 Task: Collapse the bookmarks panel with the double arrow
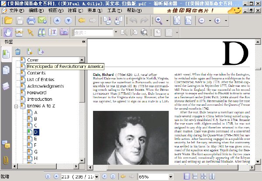pyautogui.click(x=83, y=42)
